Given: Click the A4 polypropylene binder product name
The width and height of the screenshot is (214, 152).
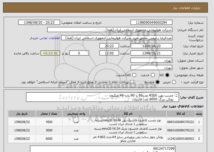Looking at the screenshot, I should click(128, 139).
